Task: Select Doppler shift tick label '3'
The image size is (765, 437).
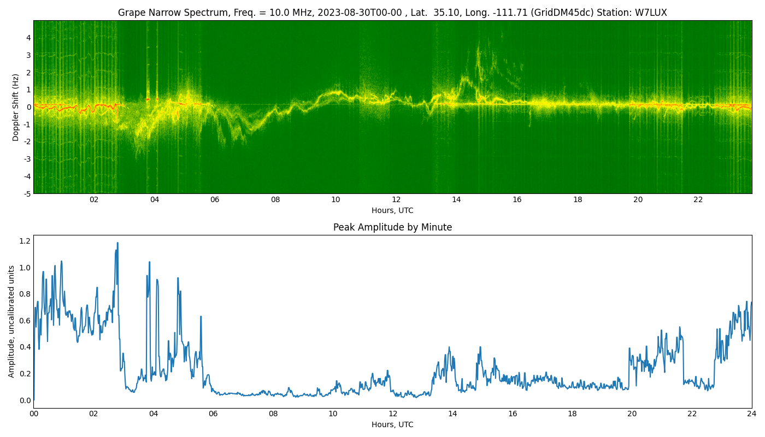Action: tap(28, 55)
